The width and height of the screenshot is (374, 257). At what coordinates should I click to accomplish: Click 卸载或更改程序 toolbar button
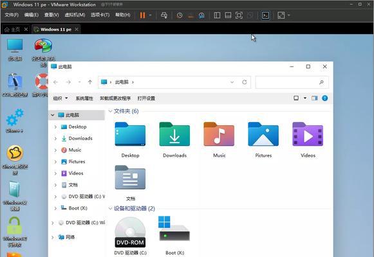point(115,98)
